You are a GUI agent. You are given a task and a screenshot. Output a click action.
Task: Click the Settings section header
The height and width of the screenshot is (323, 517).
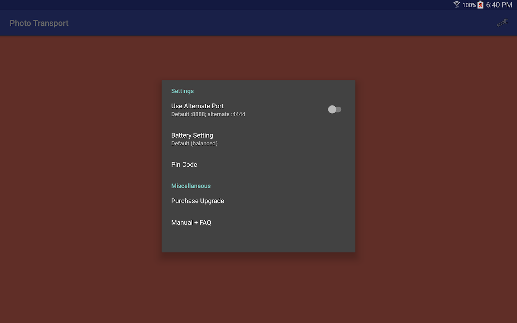pos(183,91)
